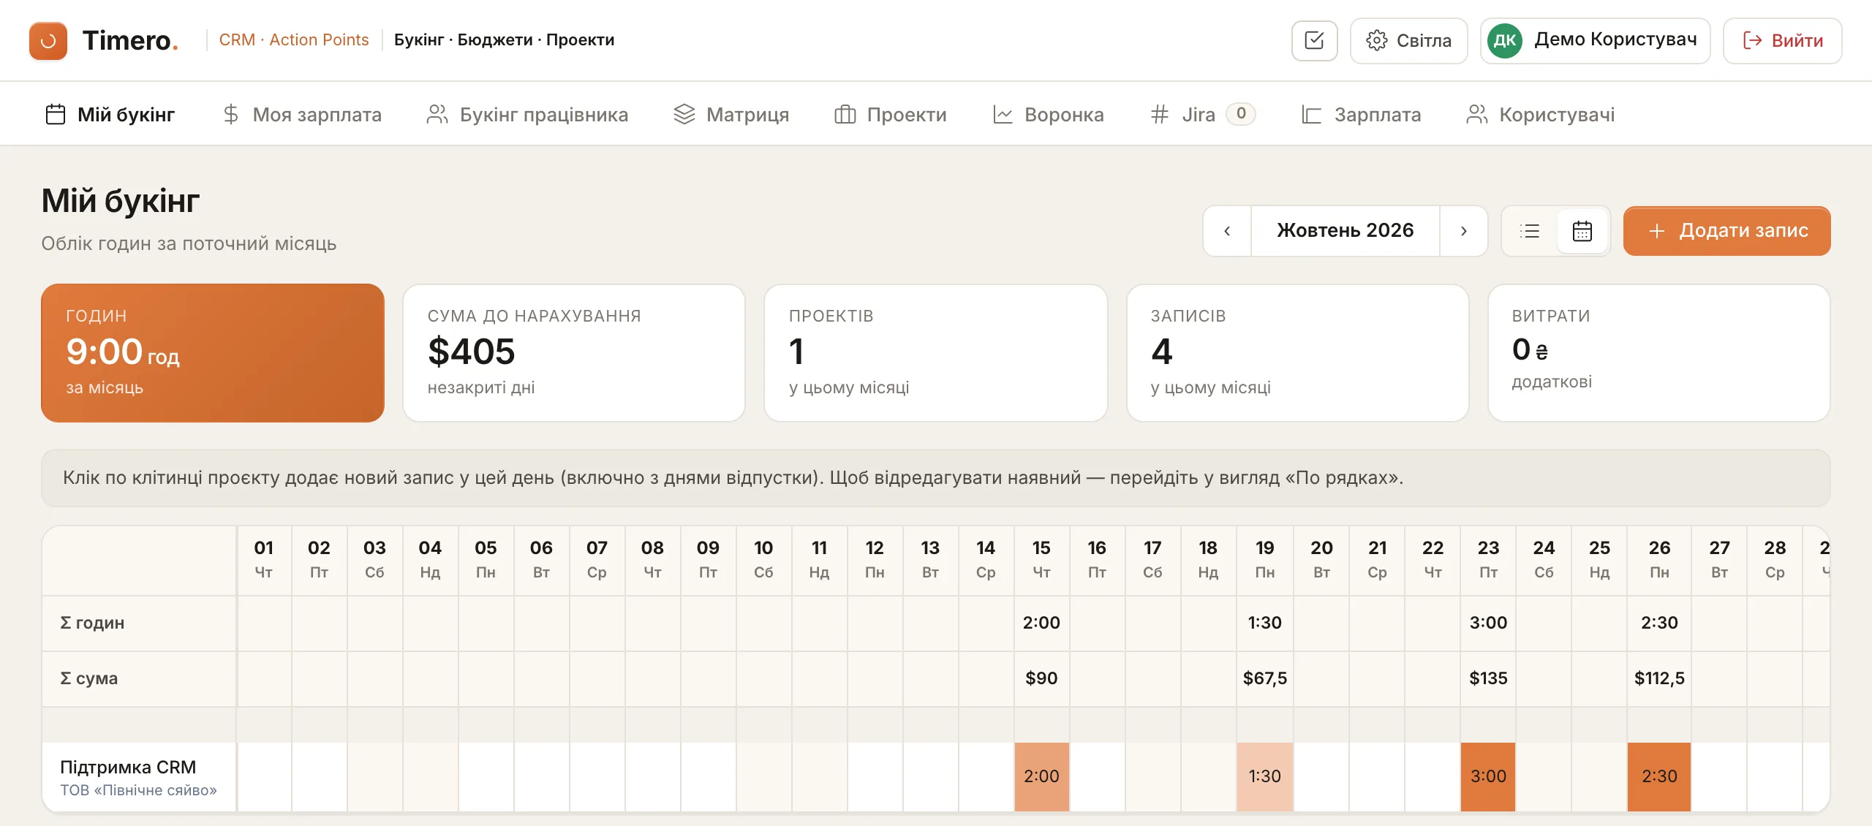The height and width of the screenshot is (826, 1872).
Task: Click the Σ годин row label
Action: (139, 623)
